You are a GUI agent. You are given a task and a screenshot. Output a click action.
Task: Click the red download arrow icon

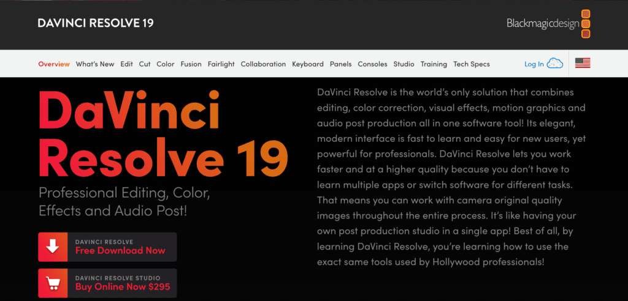pos(53,247)
